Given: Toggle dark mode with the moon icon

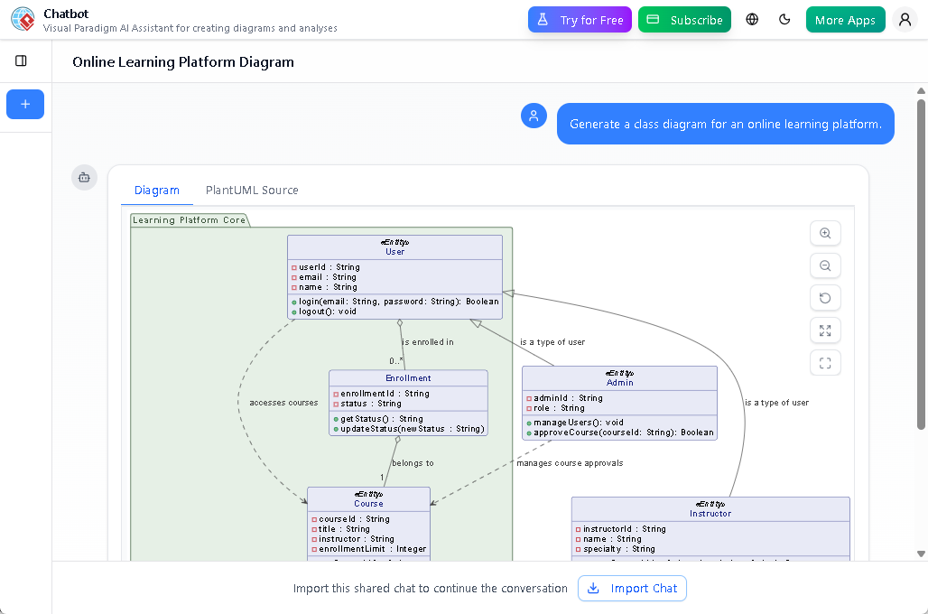Looking at the screenshot, I should pyautogui.click(x=784, y=19).
